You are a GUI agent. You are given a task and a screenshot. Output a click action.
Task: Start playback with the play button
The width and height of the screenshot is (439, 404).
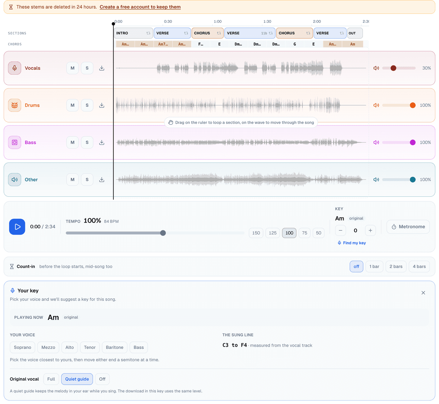click(17, 227)
